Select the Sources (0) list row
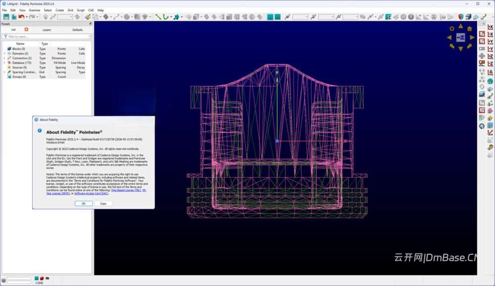 (47, 68)
